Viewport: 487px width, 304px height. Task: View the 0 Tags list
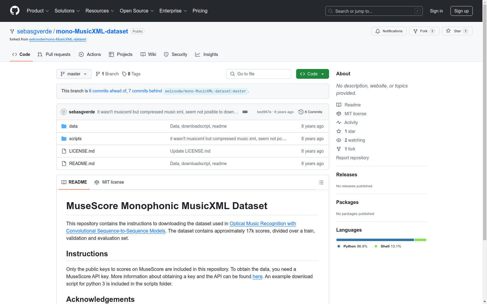click(131, 74)
